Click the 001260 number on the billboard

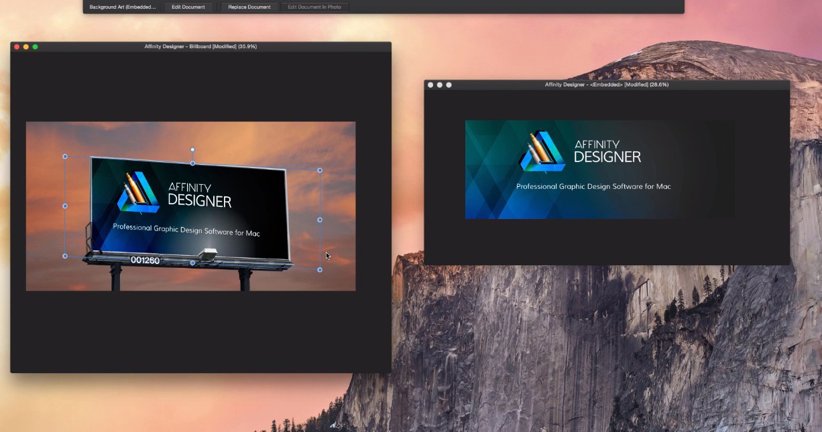(145, 260)
